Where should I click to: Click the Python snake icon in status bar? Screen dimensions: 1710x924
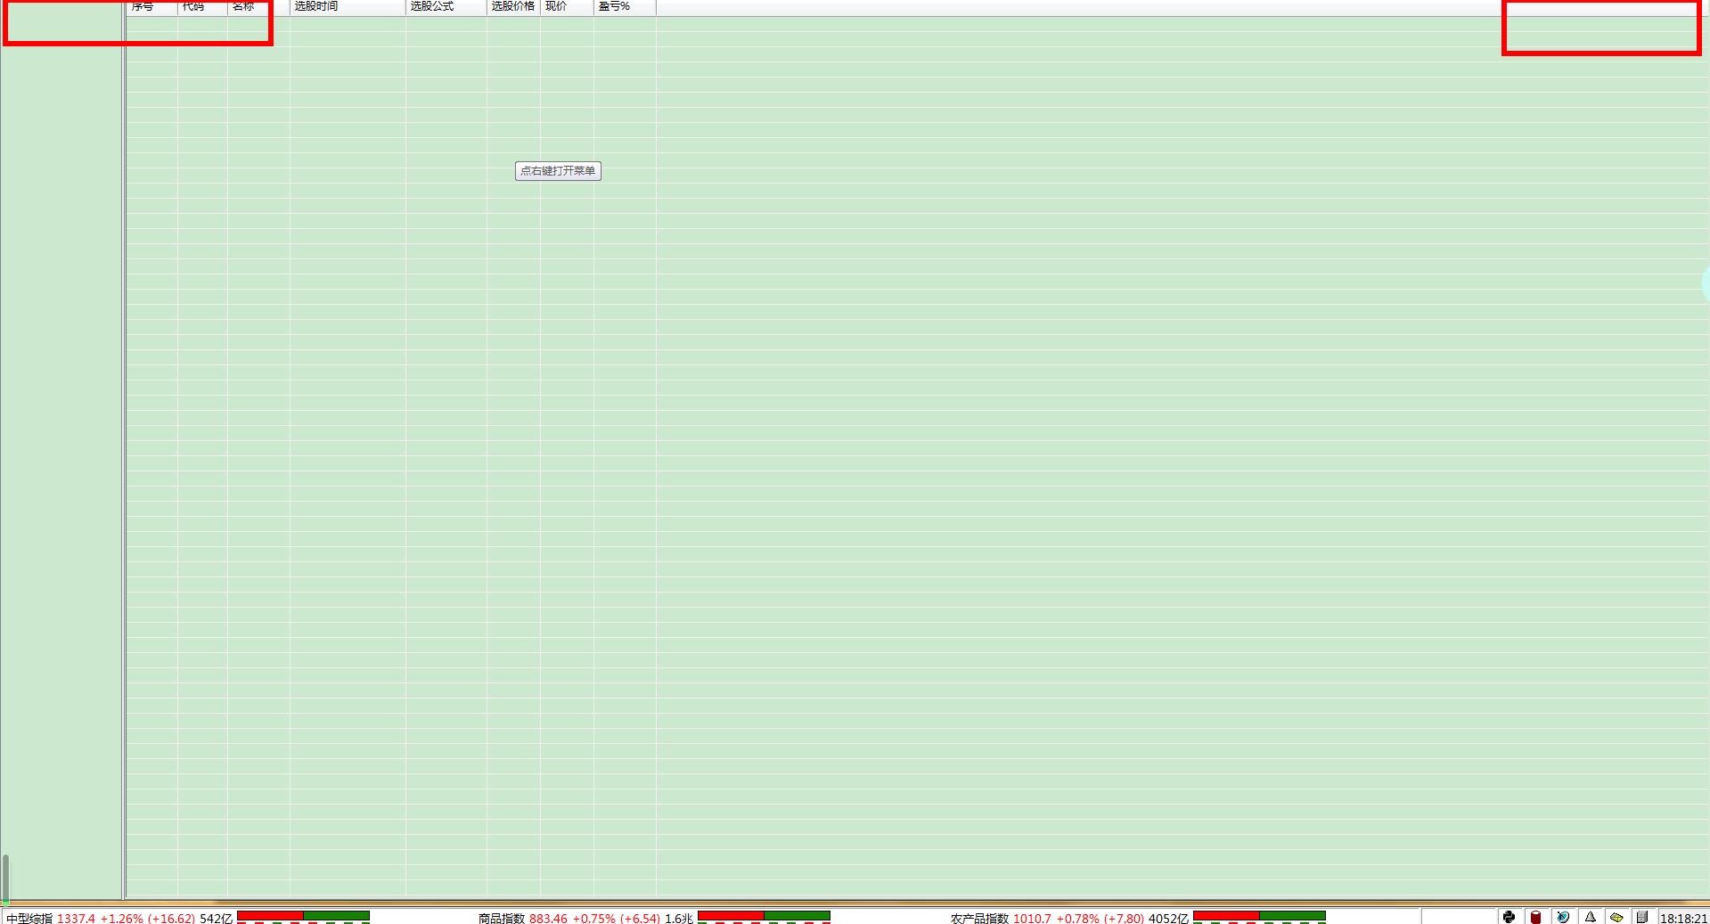(1509, 917)
